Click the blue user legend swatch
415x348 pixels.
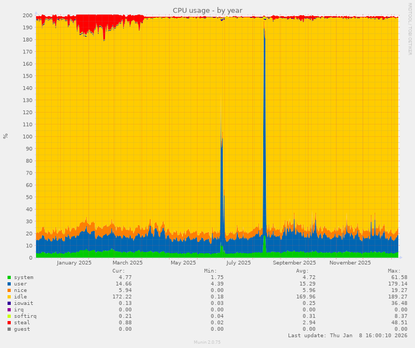pos(9,284)
